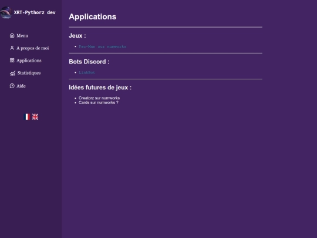
Task: Switch language with the French flag
Action: point(26,117)
